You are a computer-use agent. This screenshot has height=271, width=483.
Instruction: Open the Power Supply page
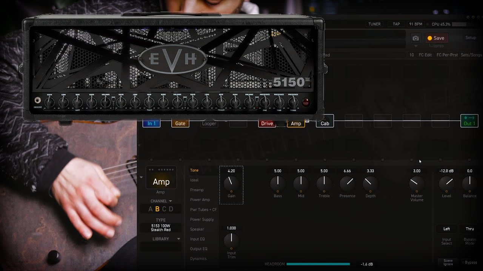click(x=202, y=219)
